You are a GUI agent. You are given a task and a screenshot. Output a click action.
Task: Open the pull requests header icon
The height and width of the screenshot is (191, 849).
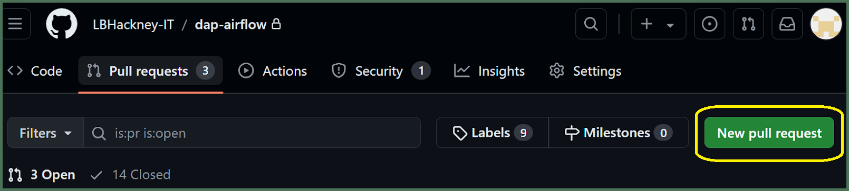(748, 24)
